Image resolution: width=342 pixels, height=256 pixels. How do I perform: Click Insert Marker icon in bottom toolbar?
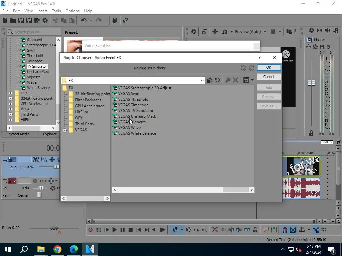(x=266, y=230)
